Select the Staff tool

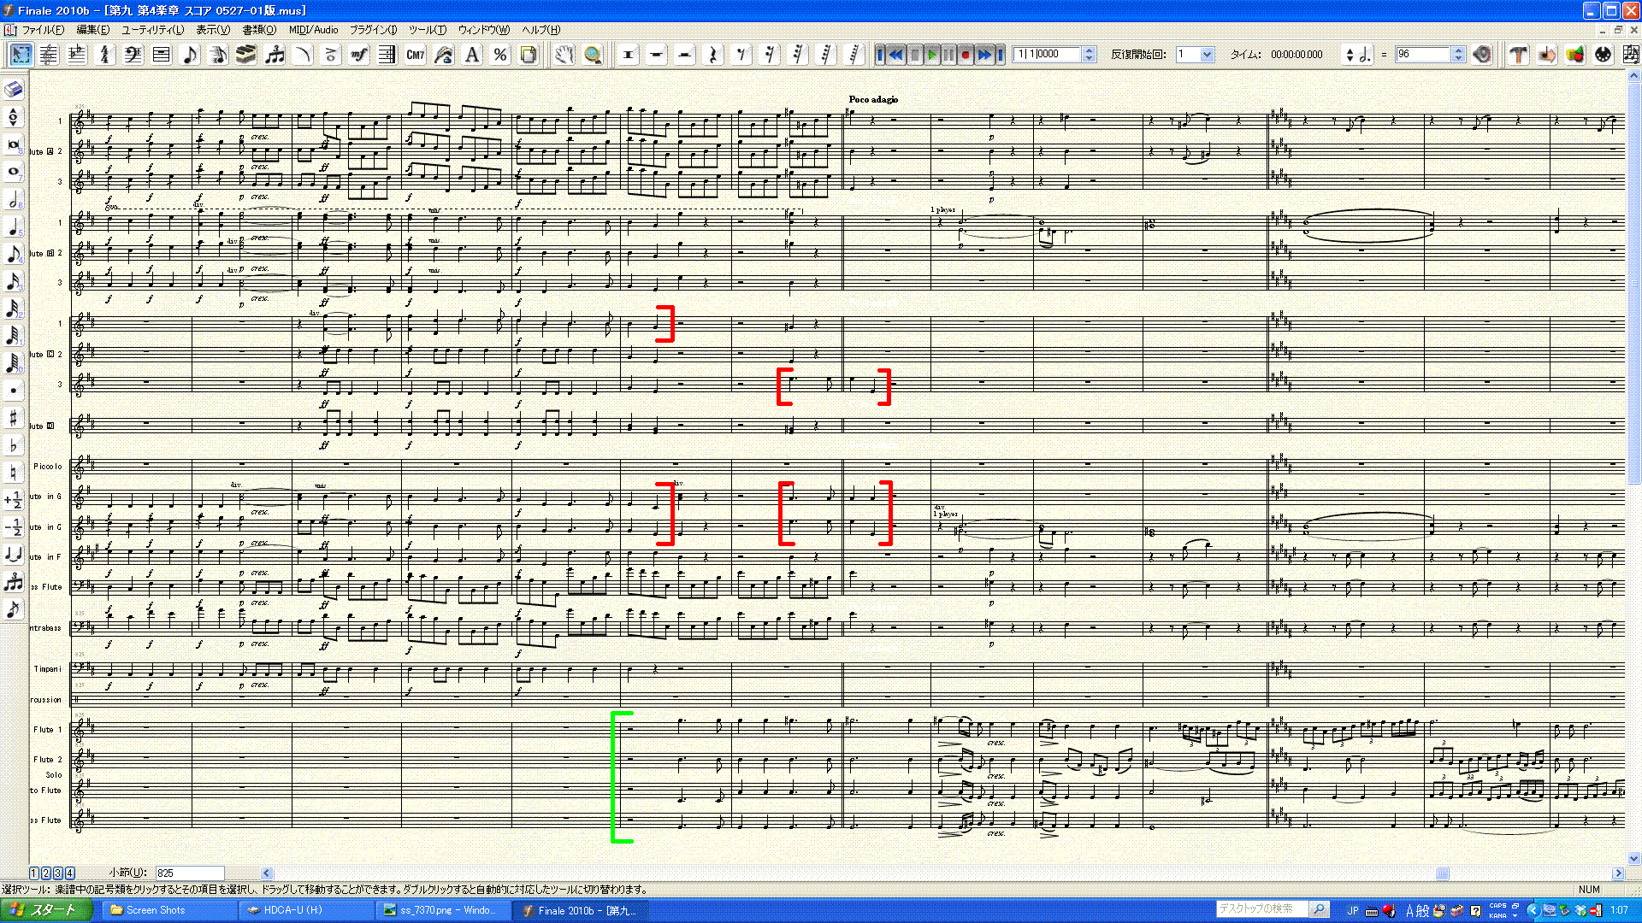(x=49, y=55)
